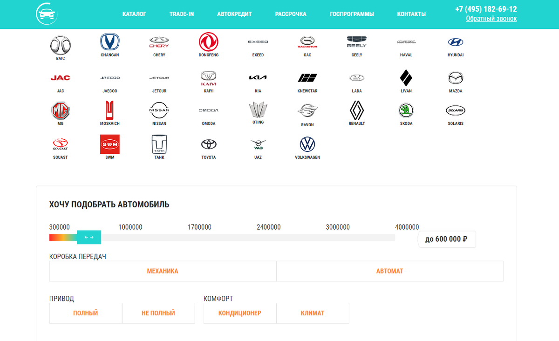Choose the Knewstar brand logo
Image resolution: width=559 pixels, height=341 pixels.
pyautogui.click(x=307, y=78)
